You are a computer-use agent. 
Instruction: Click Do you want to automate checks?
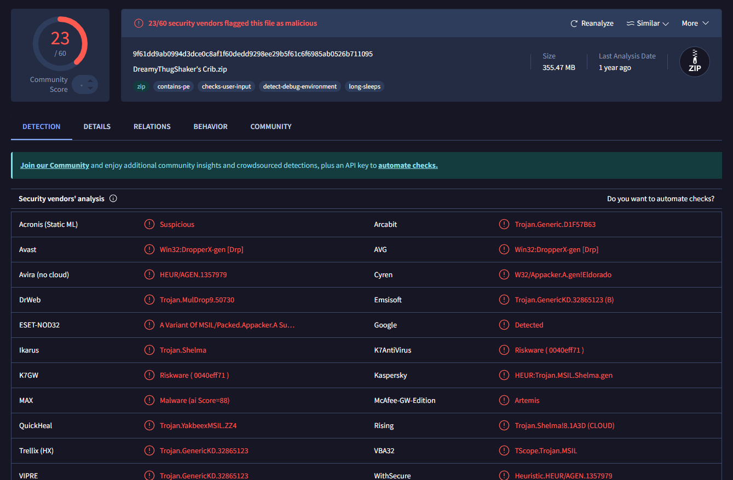pos(661,198)
